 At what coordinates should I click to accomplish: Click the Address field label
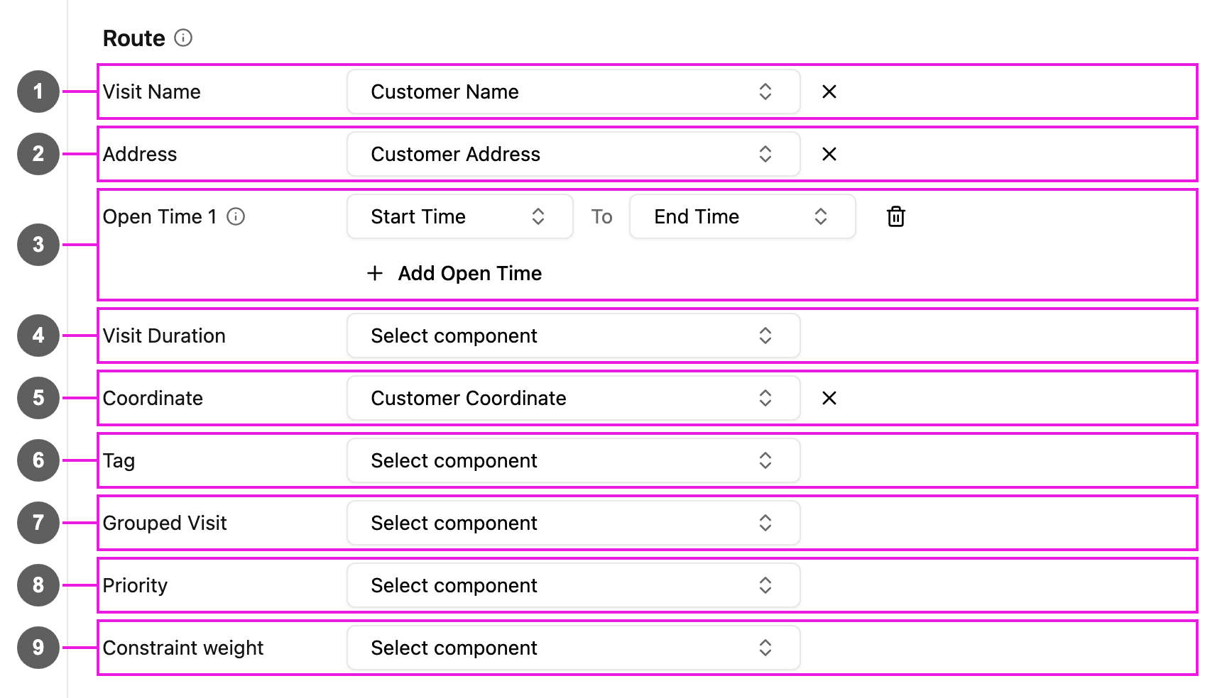[x=140, y=154]
